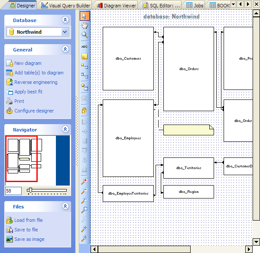
Task: Select the pointer arrow tool
Action: pos(84,16)
